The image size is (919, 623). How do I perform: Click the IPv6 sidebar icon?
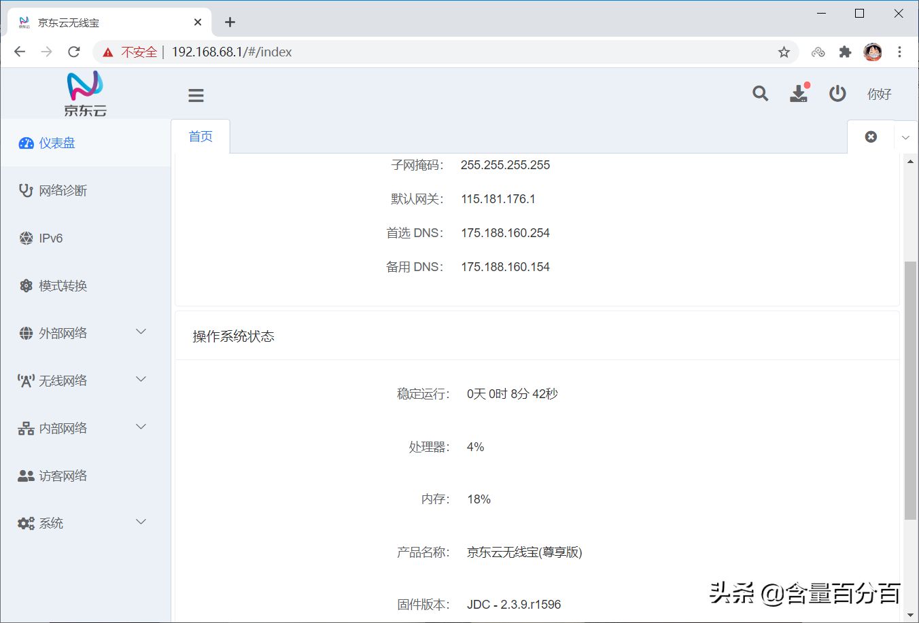point(26,238)
